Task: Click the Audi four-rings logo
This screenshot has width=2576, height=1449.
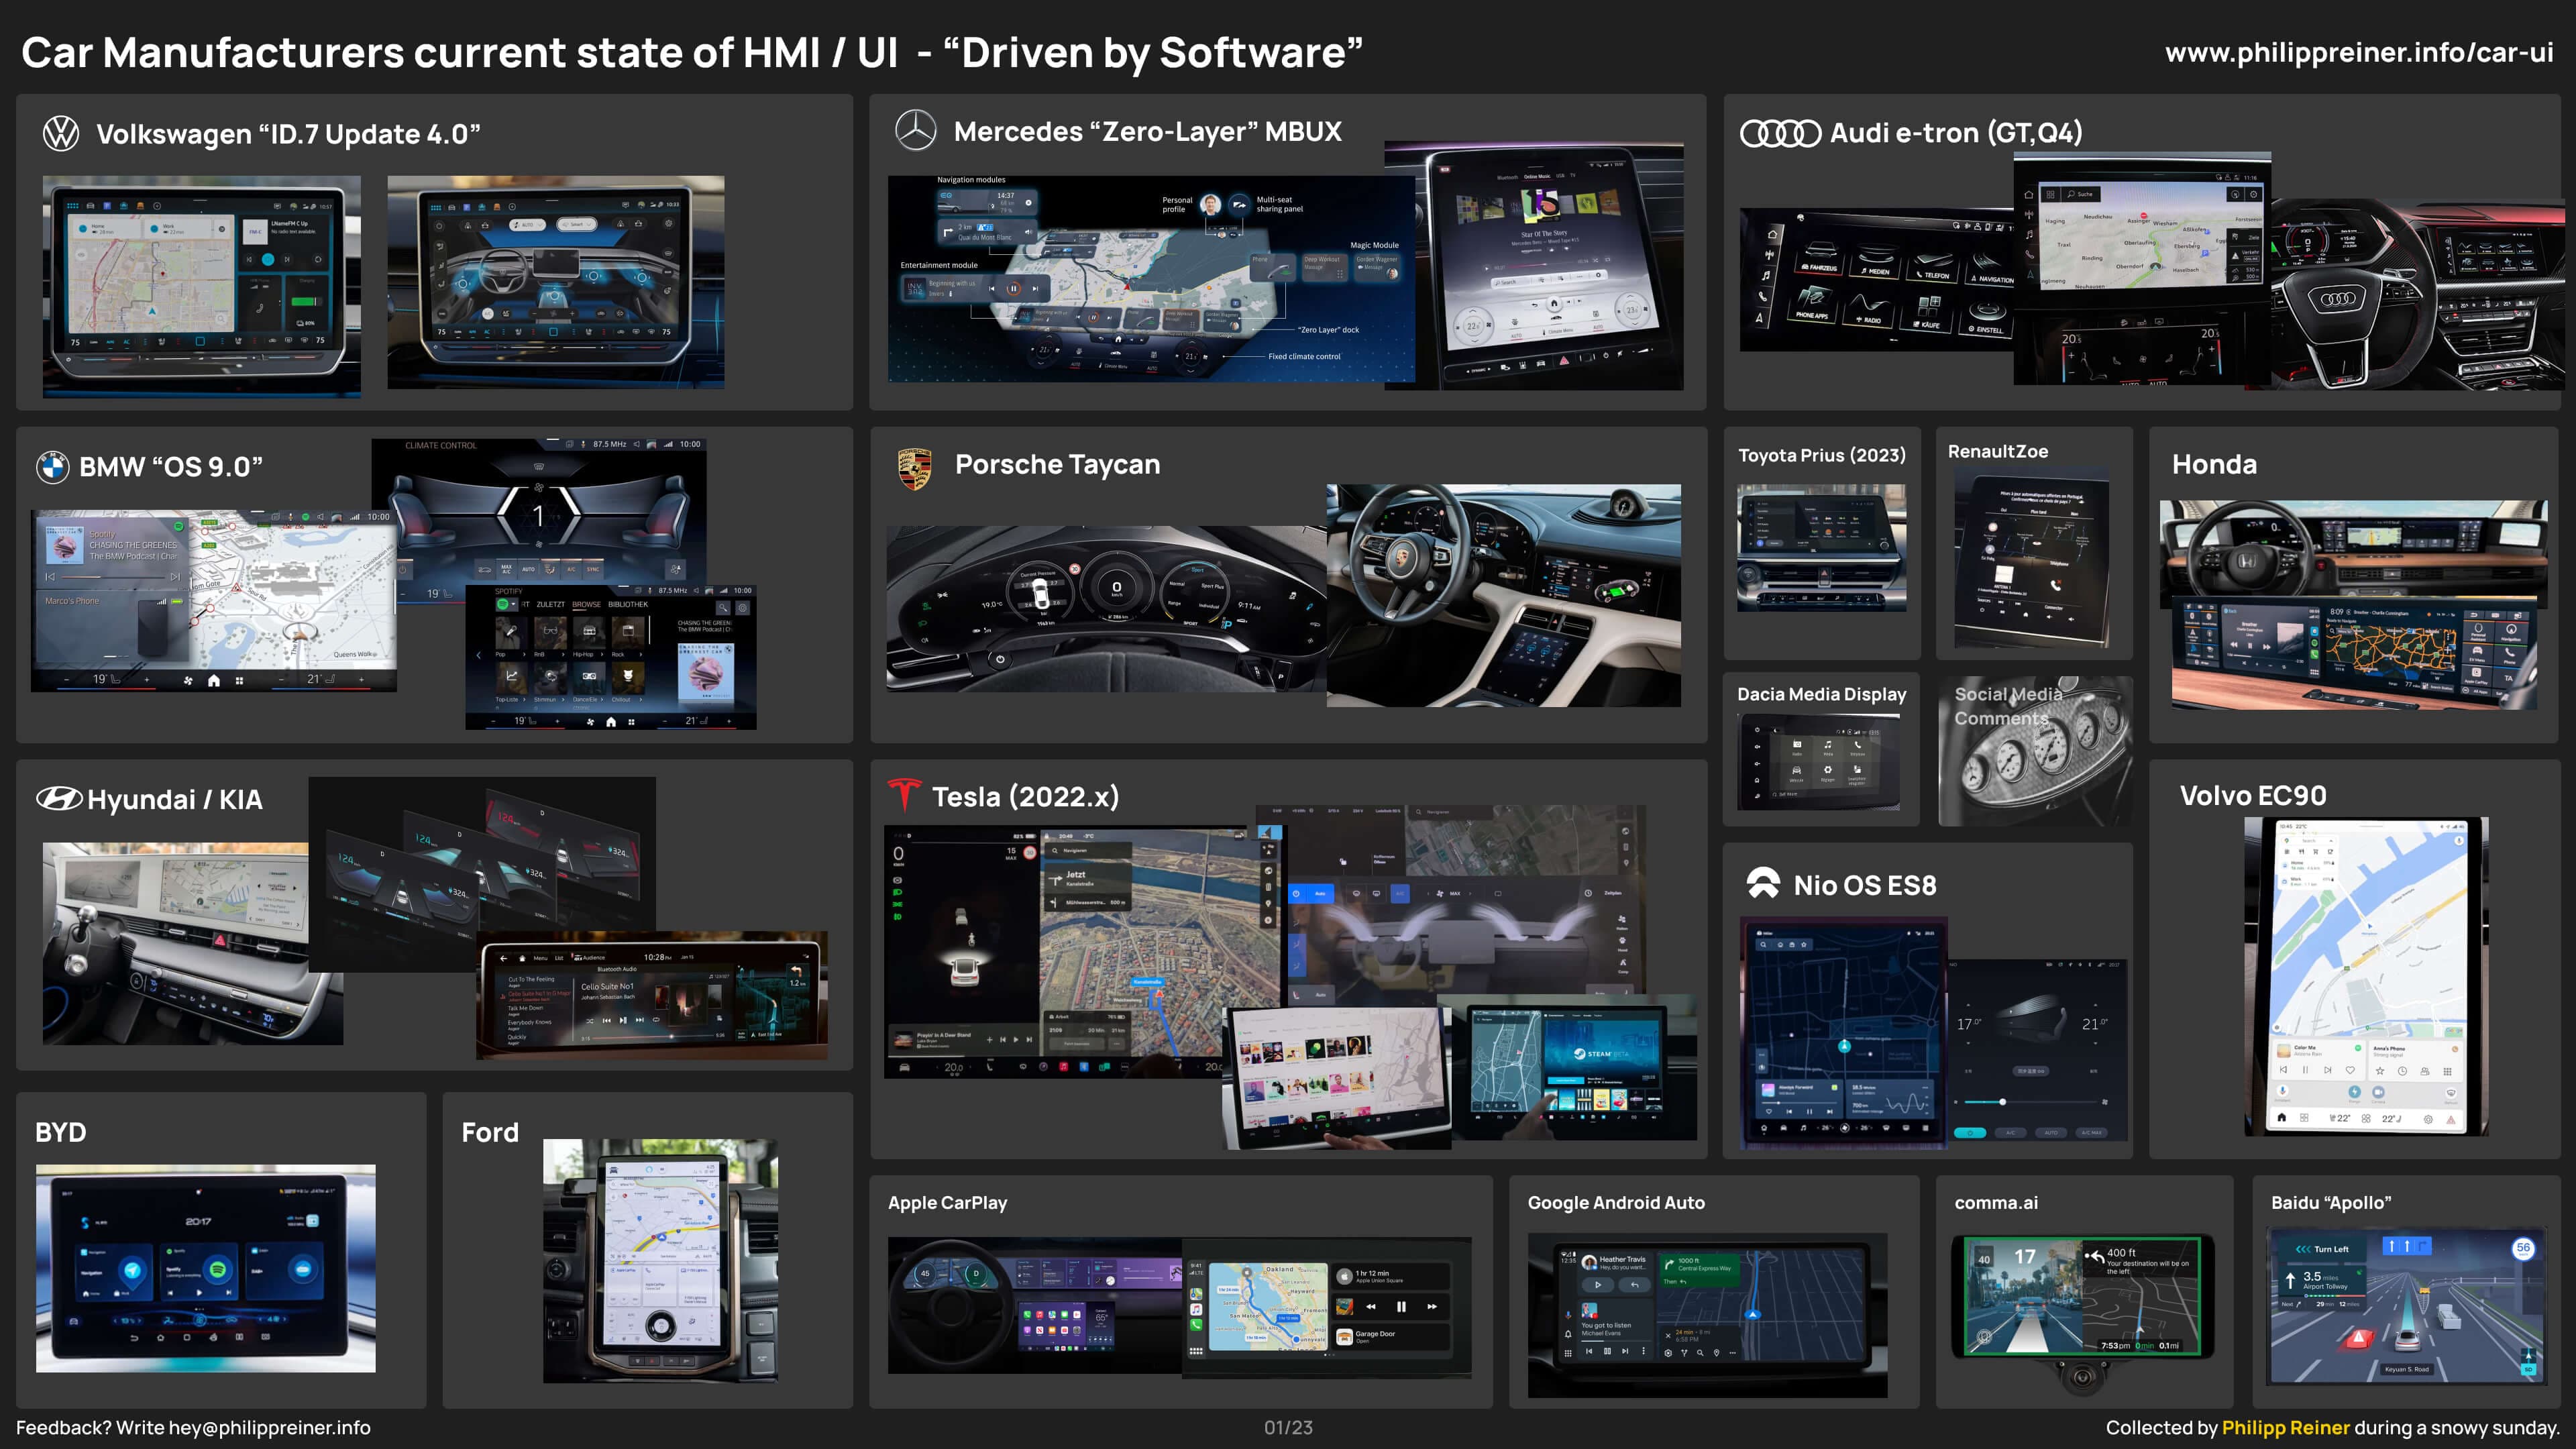Action: [1780, 133]
